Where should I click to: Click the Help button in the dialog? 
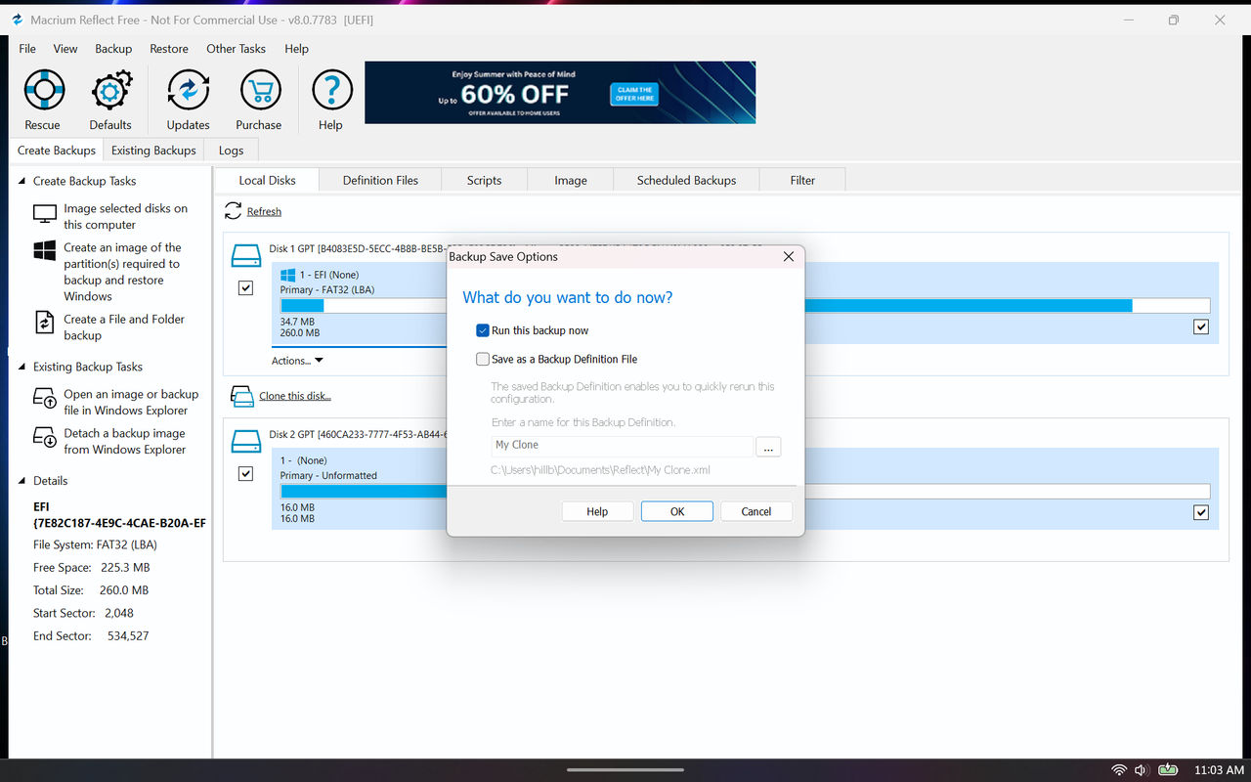597,511
